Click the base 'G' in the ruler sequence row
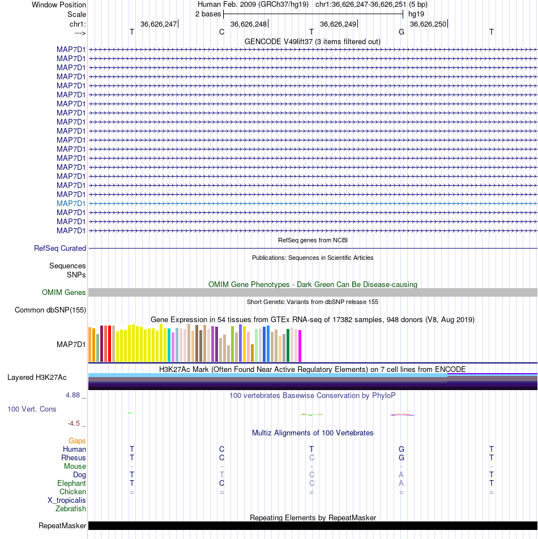The image size is (538, 539). [x=401, y=32]
